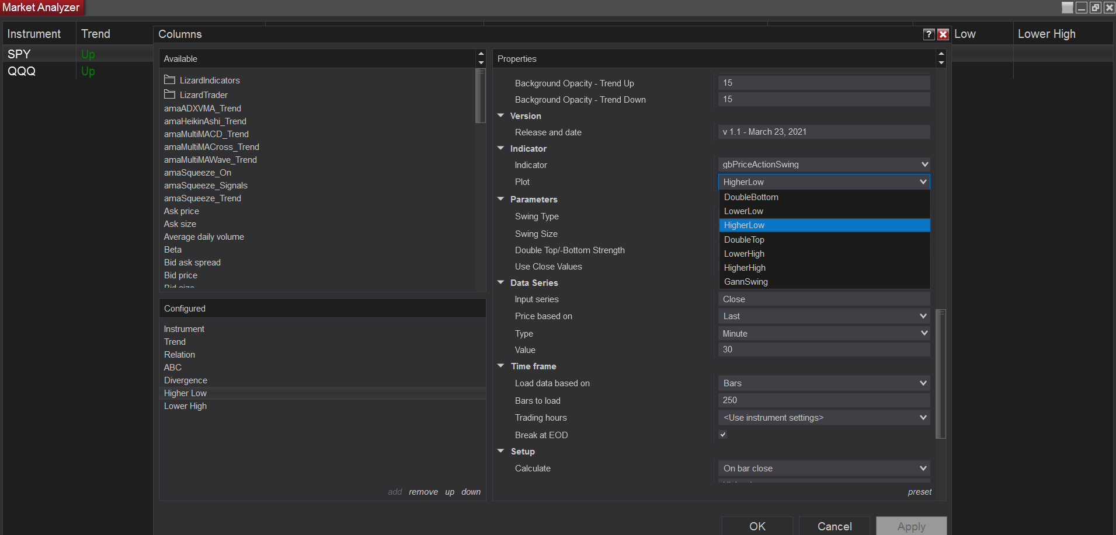Select LowerLow from the Plot list

point(825,211)
